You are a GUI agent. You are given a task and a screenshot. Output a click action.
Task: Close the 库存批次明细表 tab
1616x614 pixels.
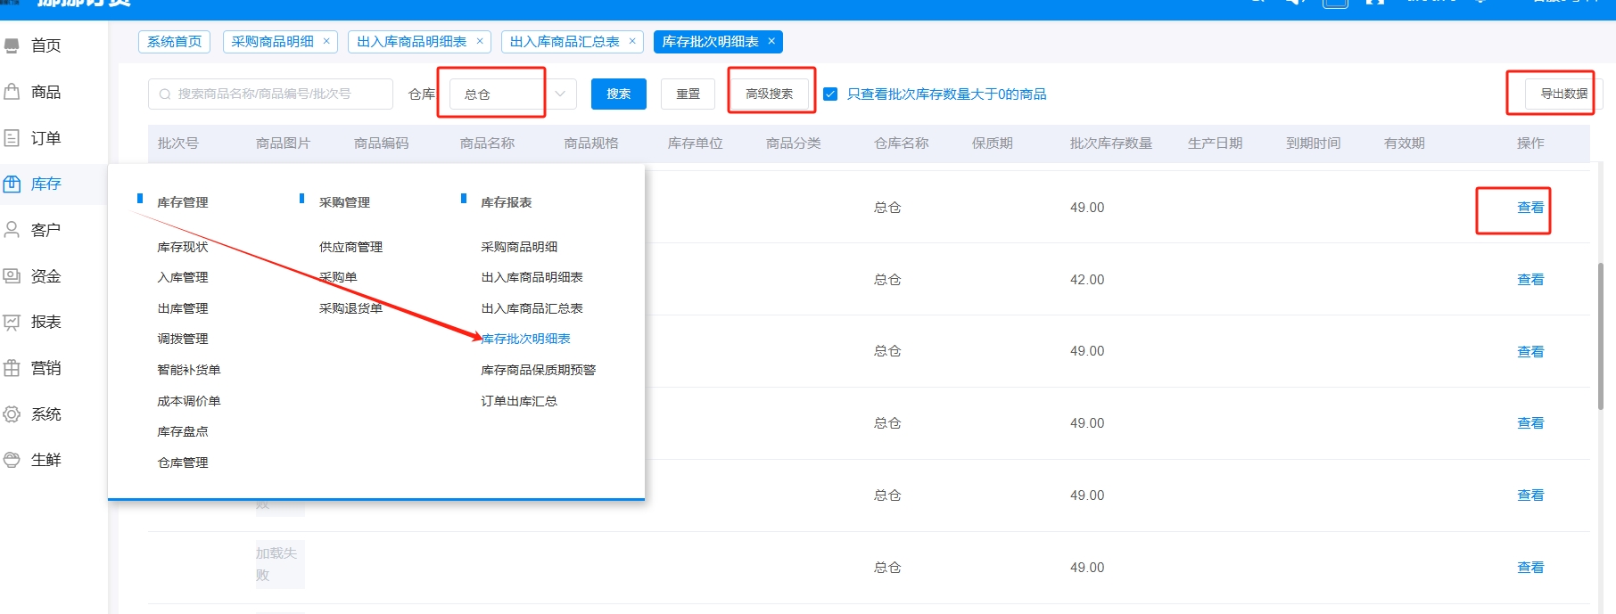771,42
